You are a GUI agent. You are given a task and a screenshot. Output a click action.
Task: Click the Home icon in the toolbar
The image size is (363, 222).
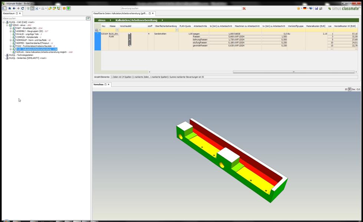click(x=10, y=8)
